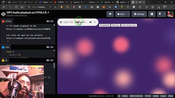The height and width of the screenshot is (98, 175).
Task: Click the Destruye button
Action: (116, 25)
